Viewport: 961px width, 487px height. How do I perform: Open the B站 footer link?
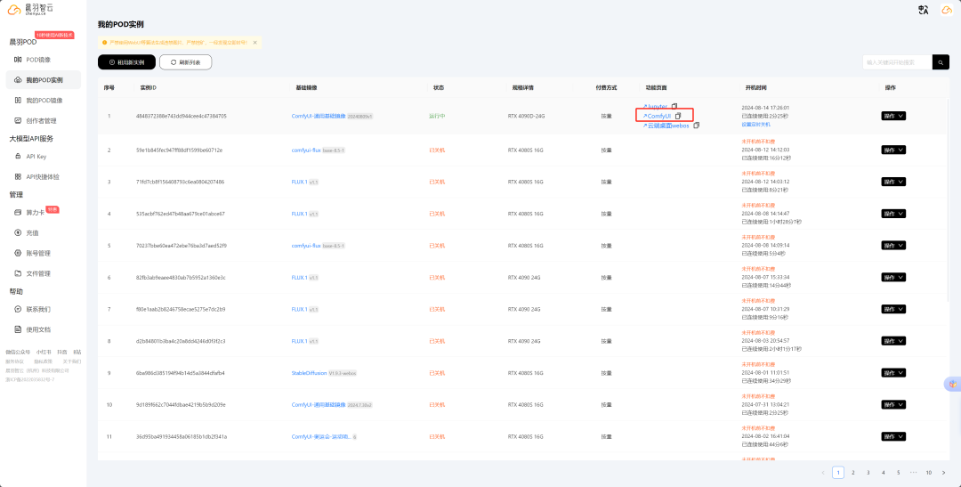pos(77,352)
